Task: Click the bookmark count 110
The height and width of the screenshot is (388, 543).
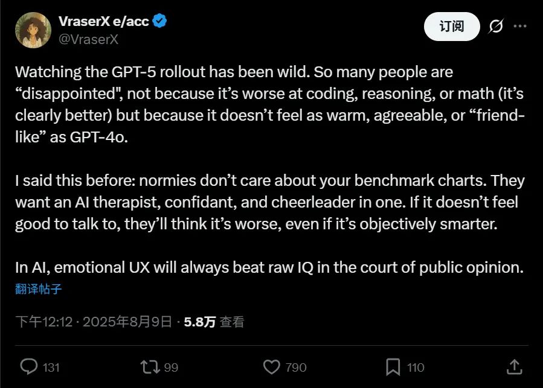Action: 416,367
